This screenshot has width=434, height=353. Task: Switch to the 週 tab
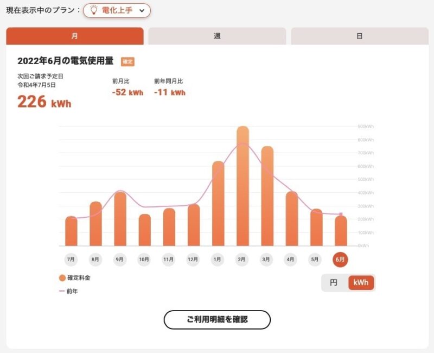point(216,35)
